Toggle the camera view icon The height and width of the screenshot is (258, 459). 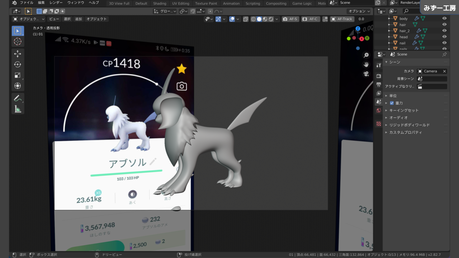366,74
